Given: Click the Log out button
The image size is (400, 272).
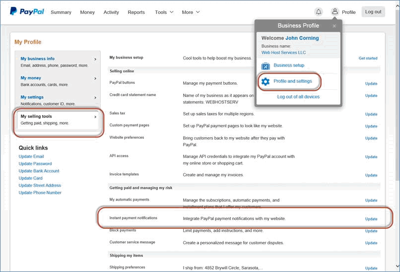Looking at the screenshot, I should [x=373, y=12].
